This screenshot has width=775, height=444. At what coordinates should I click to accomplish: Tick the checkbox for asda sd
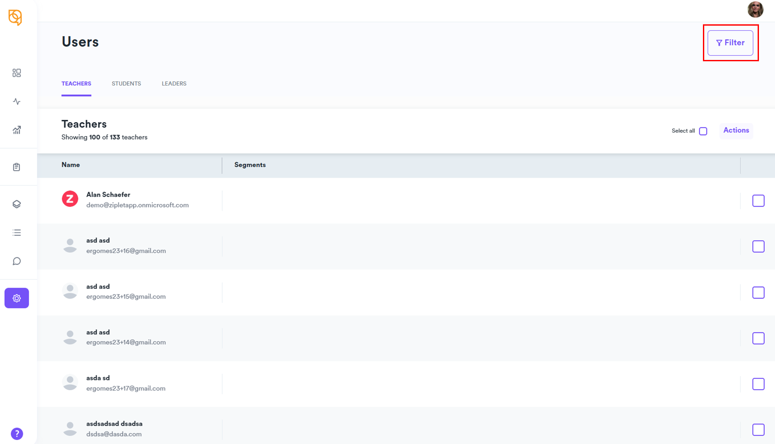[x=758, y=384]
